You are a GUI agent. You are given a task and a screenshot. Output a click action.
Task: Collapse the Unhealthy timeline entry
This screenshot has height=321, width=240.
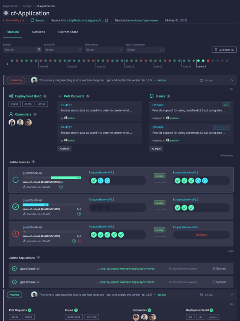click(232, 80)
